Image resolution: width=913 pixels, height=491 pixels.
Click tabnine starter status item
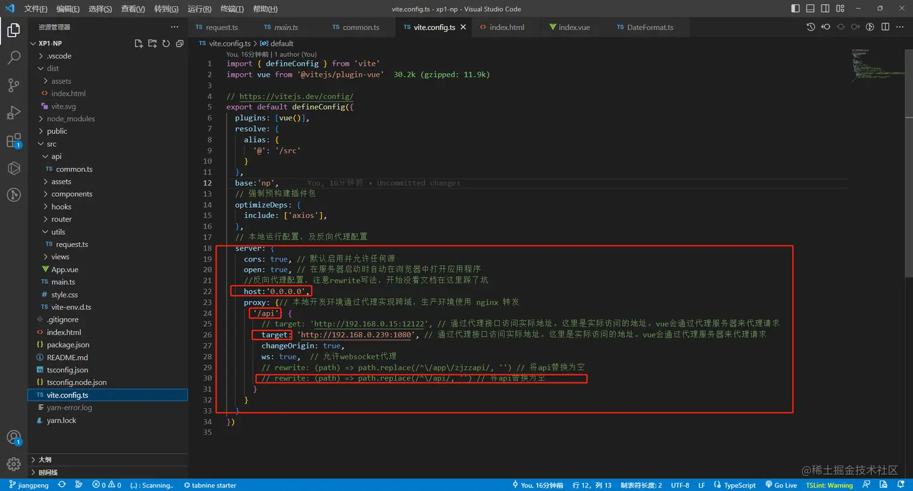coord(210,485)
